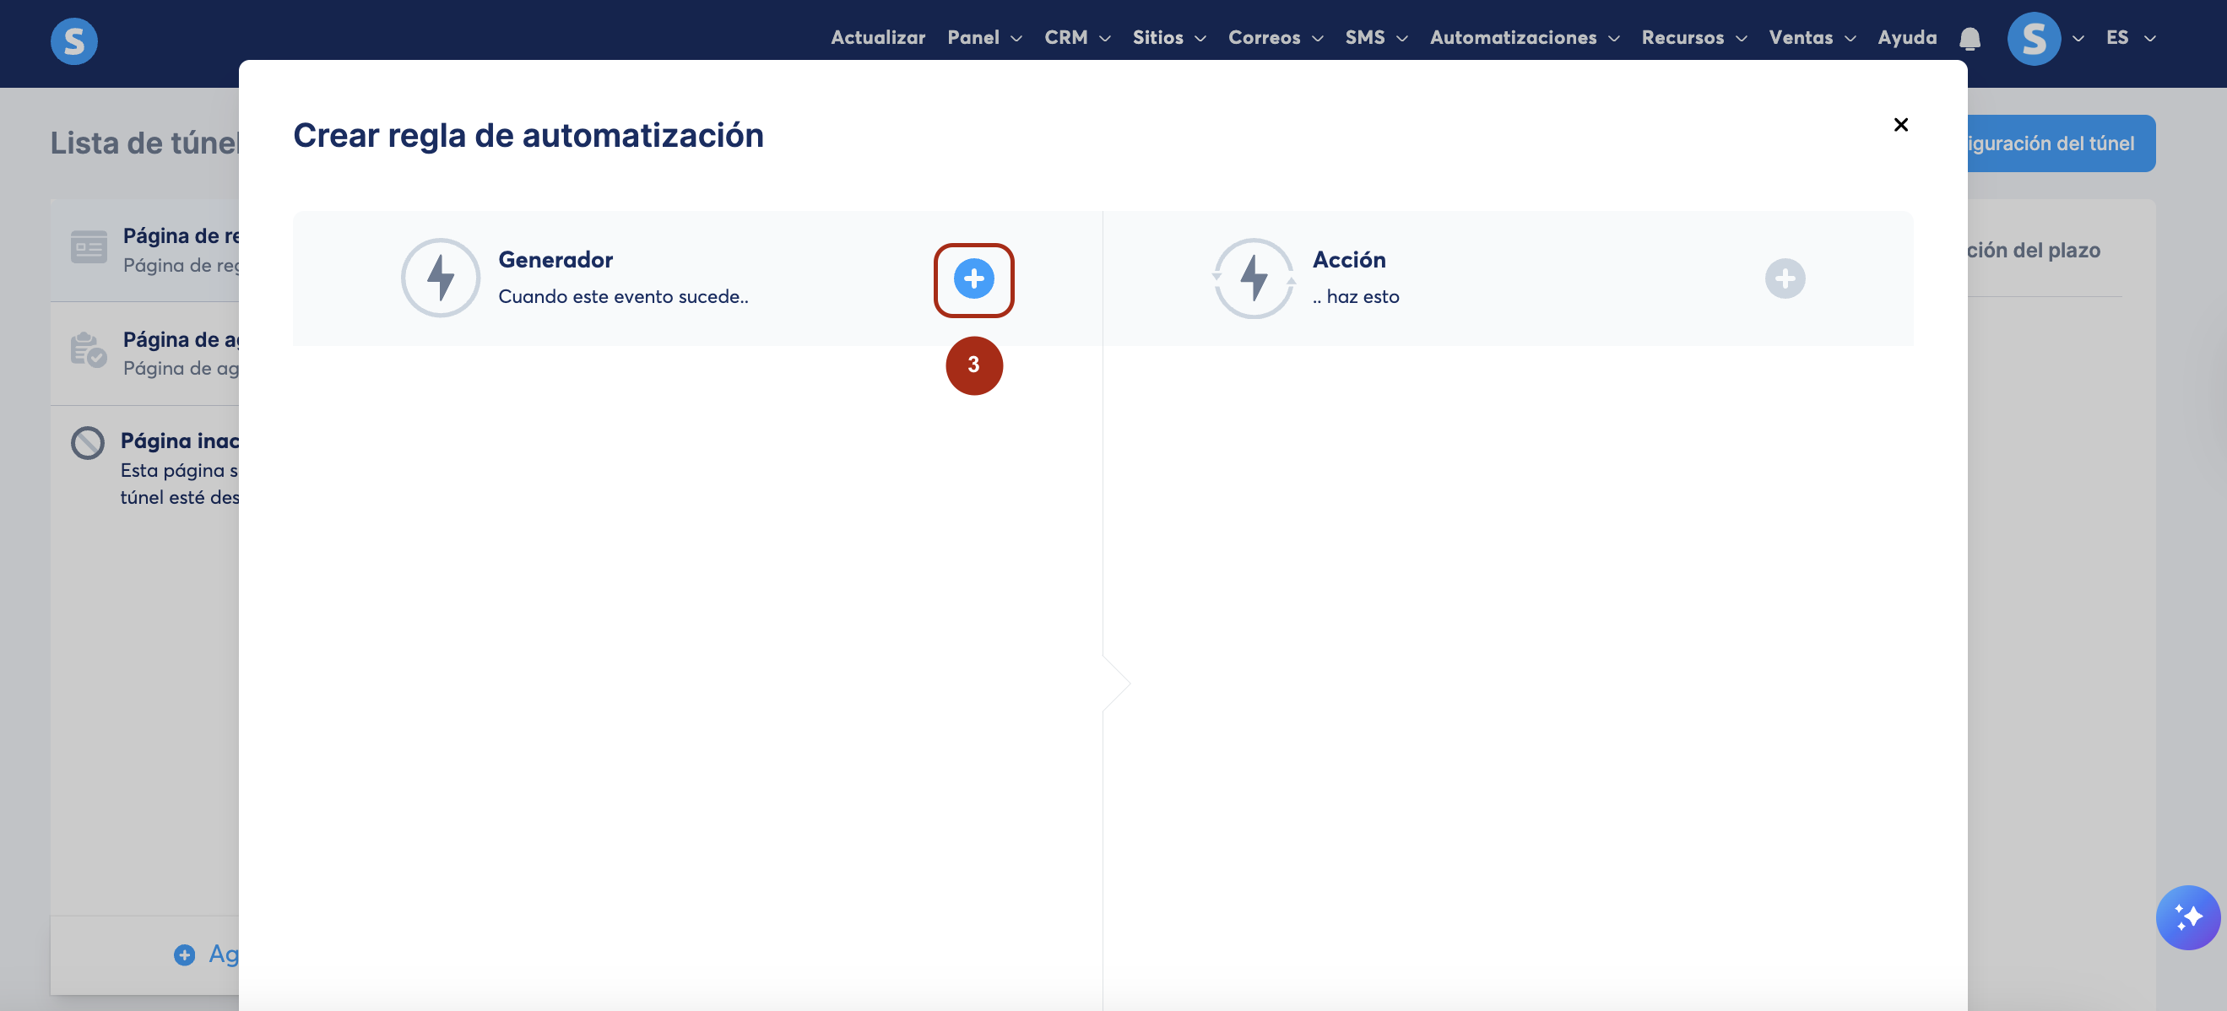Open the AI assistant sparkle button

tap(2186, 916)
